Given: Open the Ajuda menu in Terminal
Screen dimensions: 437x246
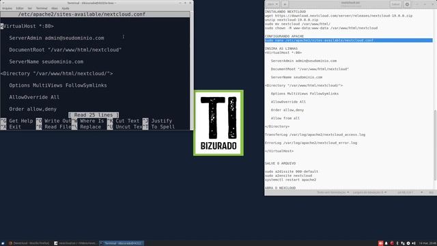Looking at the screenshot, I should [x=66, y=8].
